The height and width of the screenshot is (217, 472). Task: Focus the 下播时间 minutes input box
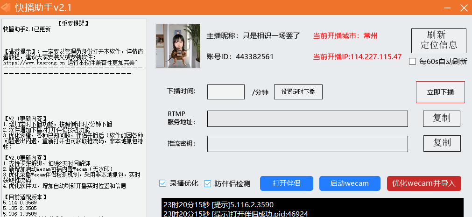(x=225, y=92)
